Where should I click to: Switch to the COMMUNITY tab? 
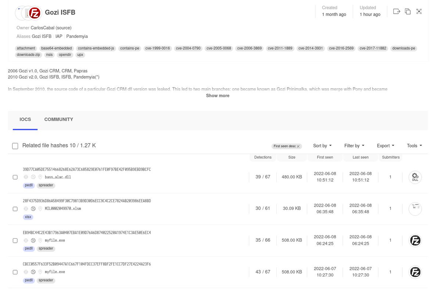click(x=59, y=119)
